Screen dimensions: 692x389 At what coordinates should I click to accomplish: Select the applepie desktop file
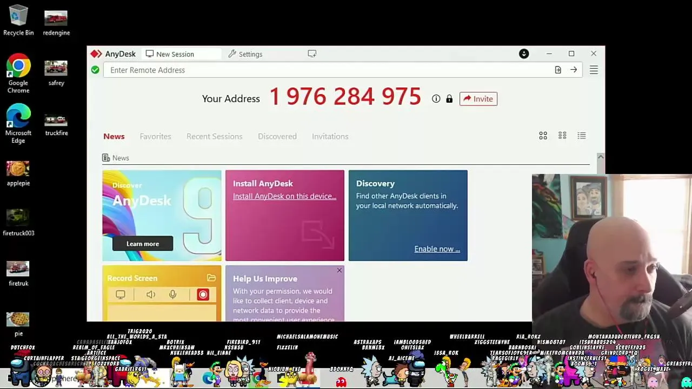tap(18, 173)
